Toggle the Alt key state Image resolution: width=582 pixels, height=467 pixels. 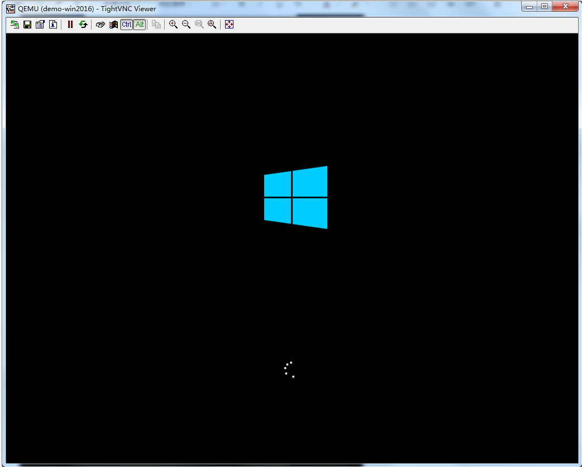pos(140,25)
